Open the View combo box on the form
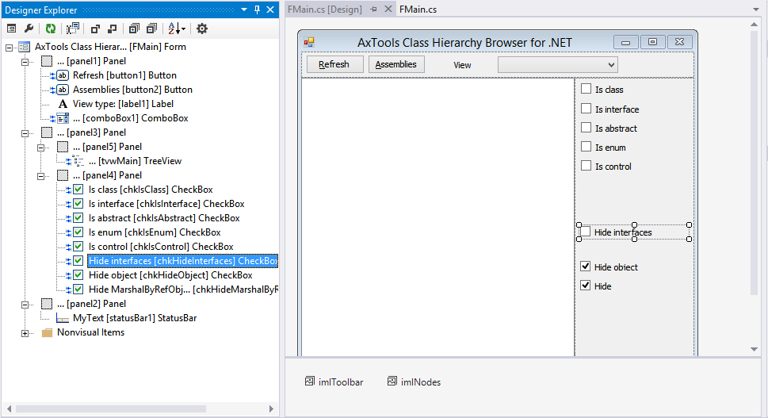Viewport: 768px width, 418px height. 558,65
